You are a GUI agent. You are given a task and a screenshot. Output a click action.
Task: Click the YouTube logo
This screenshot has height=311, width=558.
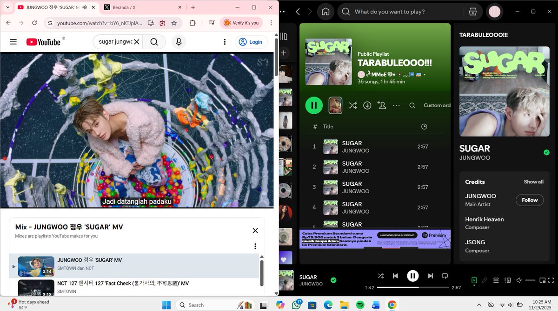click(44, 42)
